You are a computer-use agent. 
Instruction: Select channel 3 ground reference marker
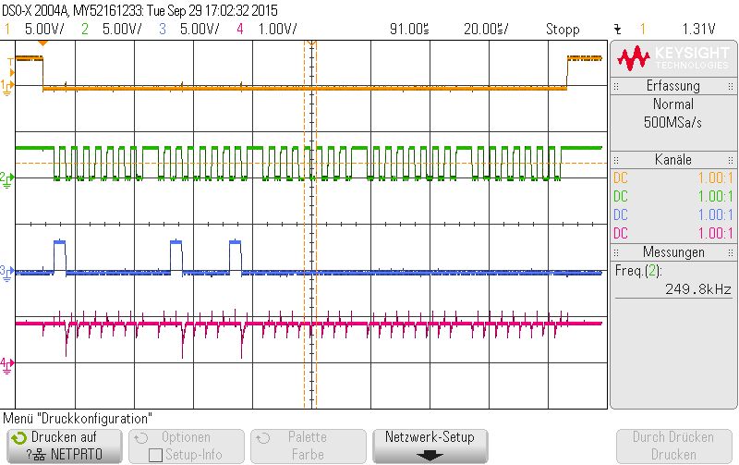coord(7,272)
